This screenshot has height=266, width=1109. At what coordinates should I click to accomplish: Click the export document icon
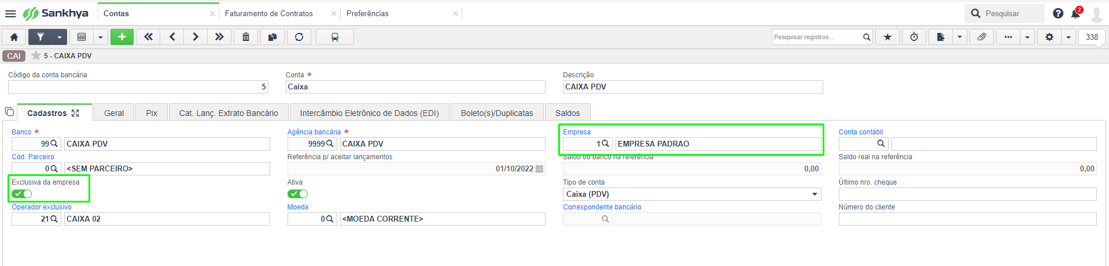941,37
